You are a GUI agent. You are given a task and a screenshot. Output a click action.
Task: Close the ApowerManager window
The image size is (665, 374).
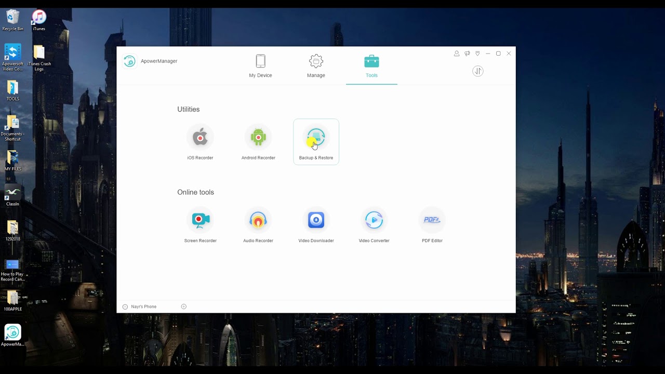coord(509,54)
